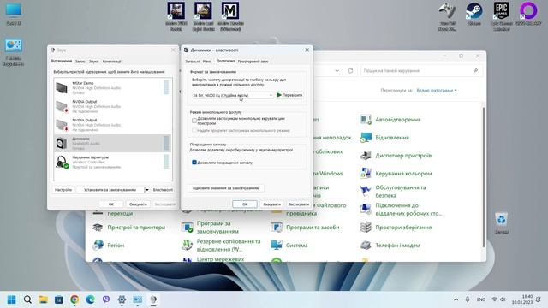Open the Підключення до віддалених робочих столів link
Image resolution: width=548 pixels, height=308 pixels.
coord(408,209)
